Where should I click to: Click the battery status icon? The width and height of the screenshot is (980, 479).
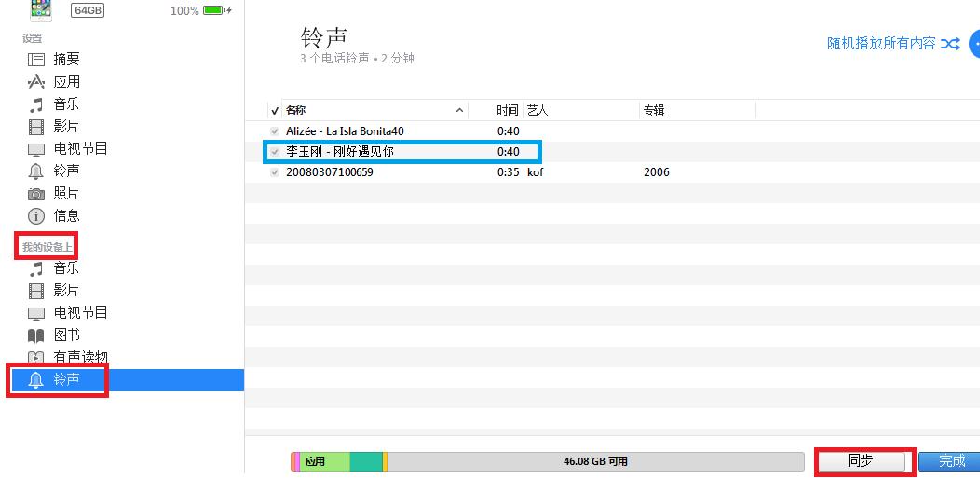[217, 10]
